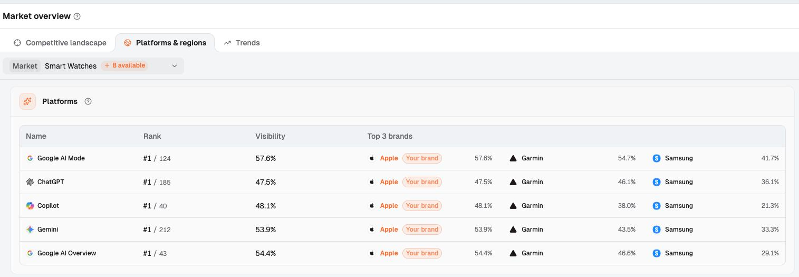Click rank #1 / 185 cell
This screenshot has width=799, height=277.
[157, 182]
